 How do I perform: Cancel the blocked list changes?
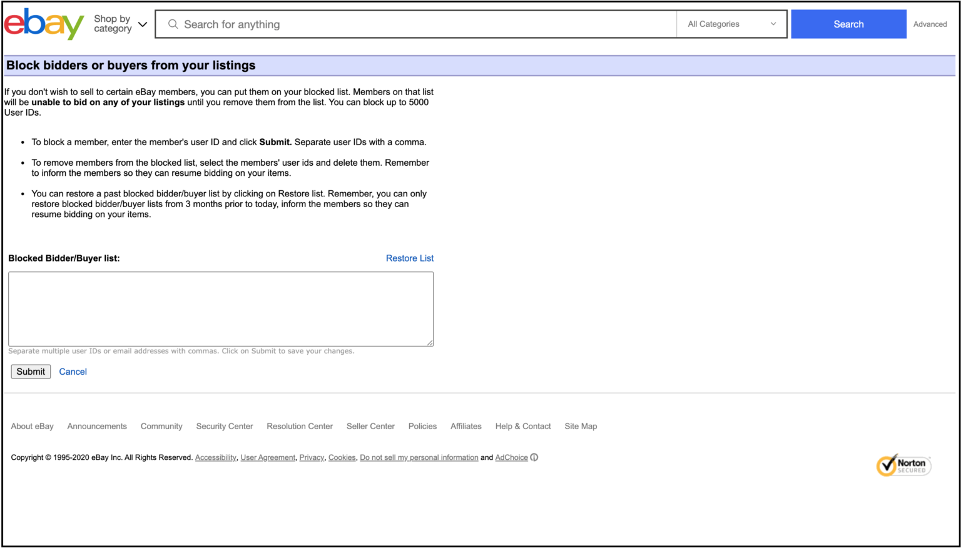coord(73,371)
